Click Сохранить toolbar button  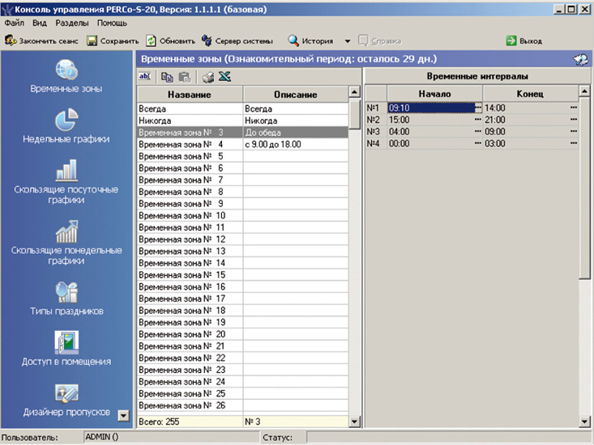(113, 40)
